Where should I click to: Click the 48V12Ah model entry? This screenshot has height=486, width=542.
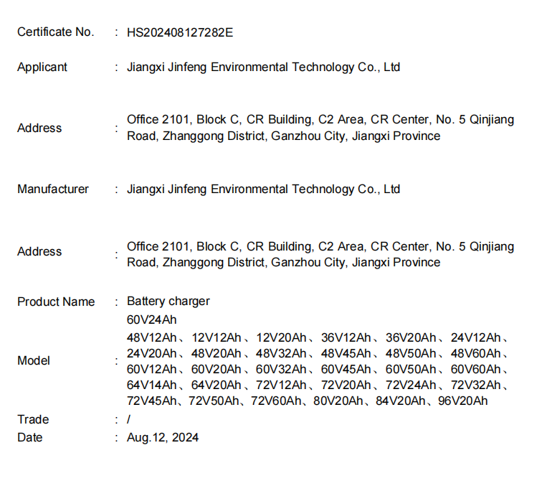(x=151, y=338)
